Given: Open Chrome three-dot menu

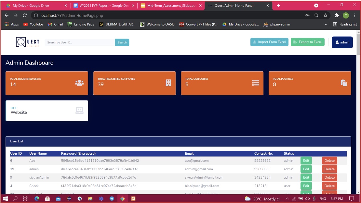Looking at the screenshot, I should 355,15.
